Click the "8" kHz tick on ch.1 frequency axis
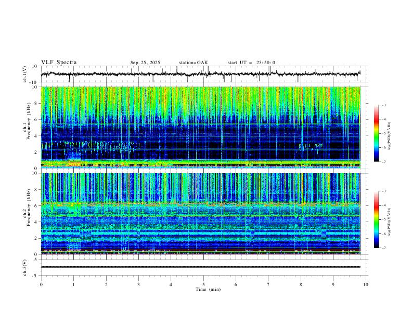Viewport: 412px width, 319px height. coord(36,103)
